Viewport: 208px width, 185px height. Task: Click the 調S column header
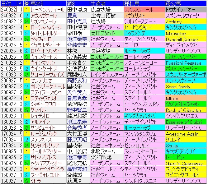(78, 3)
